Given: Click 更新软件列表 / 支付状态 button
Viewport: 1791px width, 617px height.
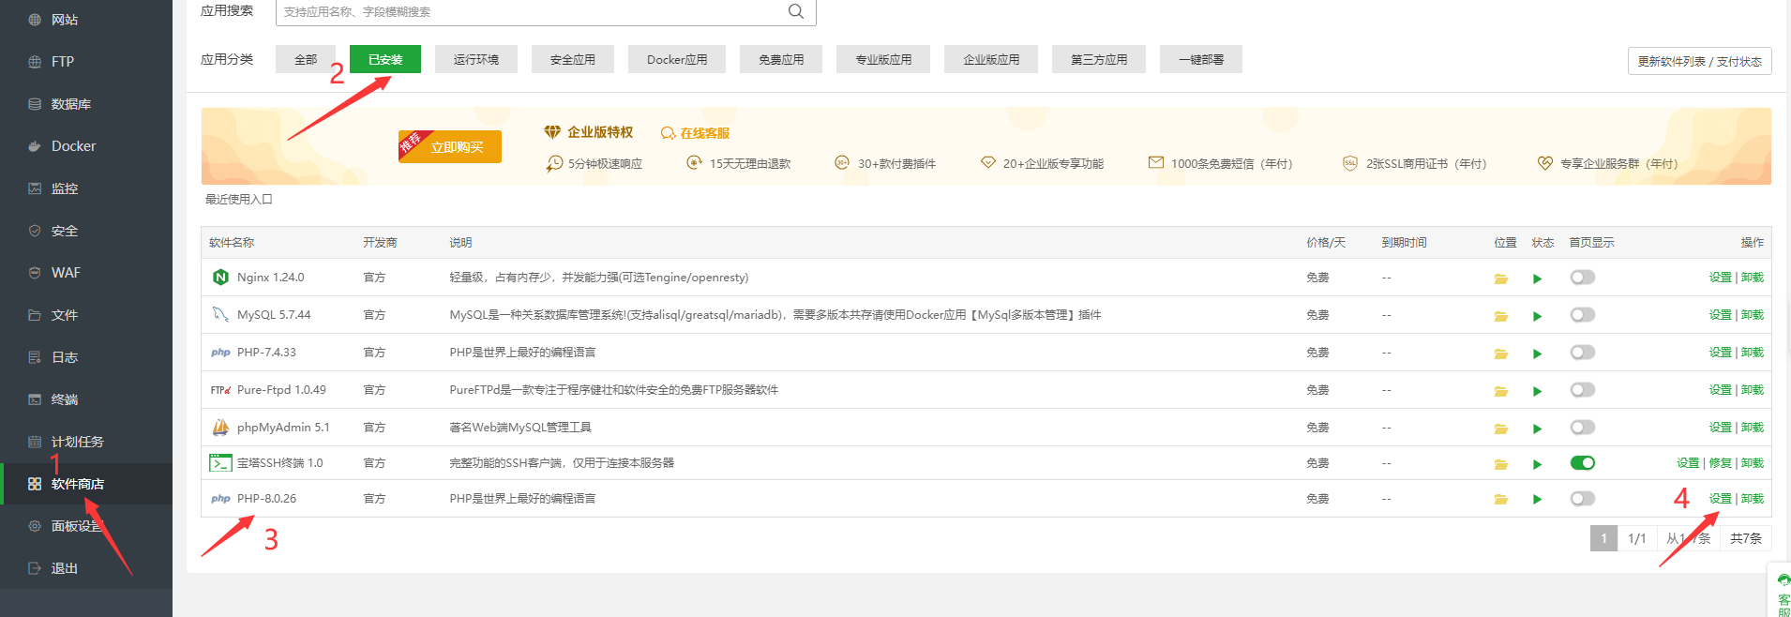Looking at the screenshot, I should tap(1699, 61).
